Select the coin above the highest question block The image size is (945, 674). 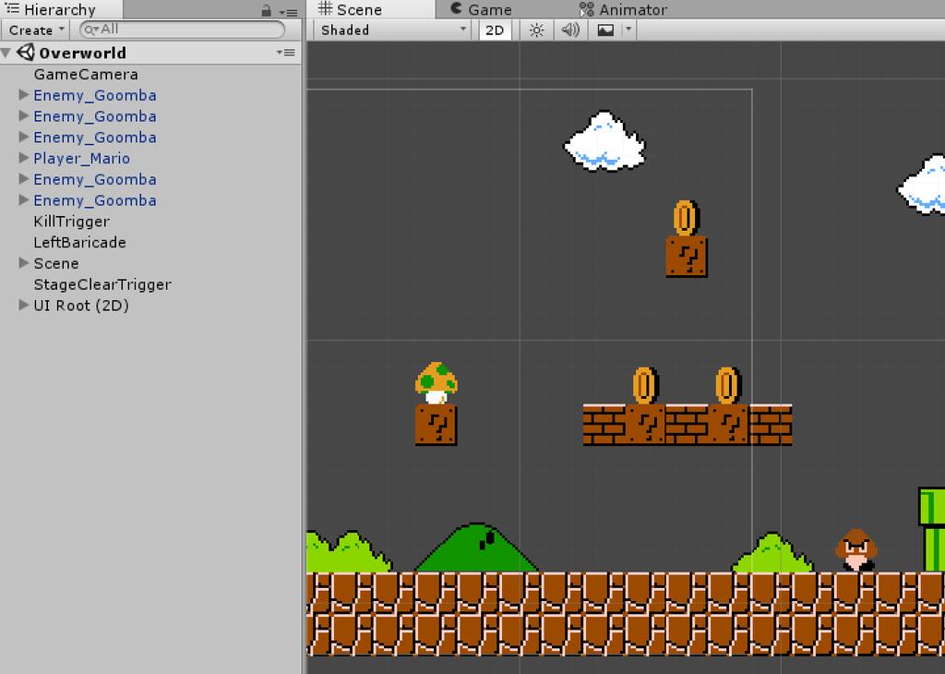[x=686, y=218]
